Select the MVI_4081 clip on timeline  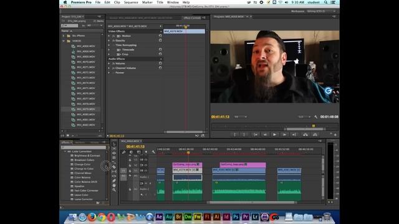click(289, 170)
